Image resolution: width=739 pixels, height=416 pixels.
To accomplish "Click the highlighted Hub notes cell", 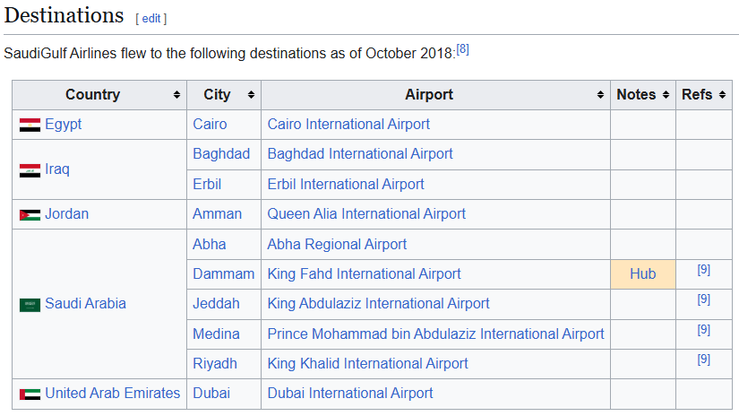I will coord(642,274).
